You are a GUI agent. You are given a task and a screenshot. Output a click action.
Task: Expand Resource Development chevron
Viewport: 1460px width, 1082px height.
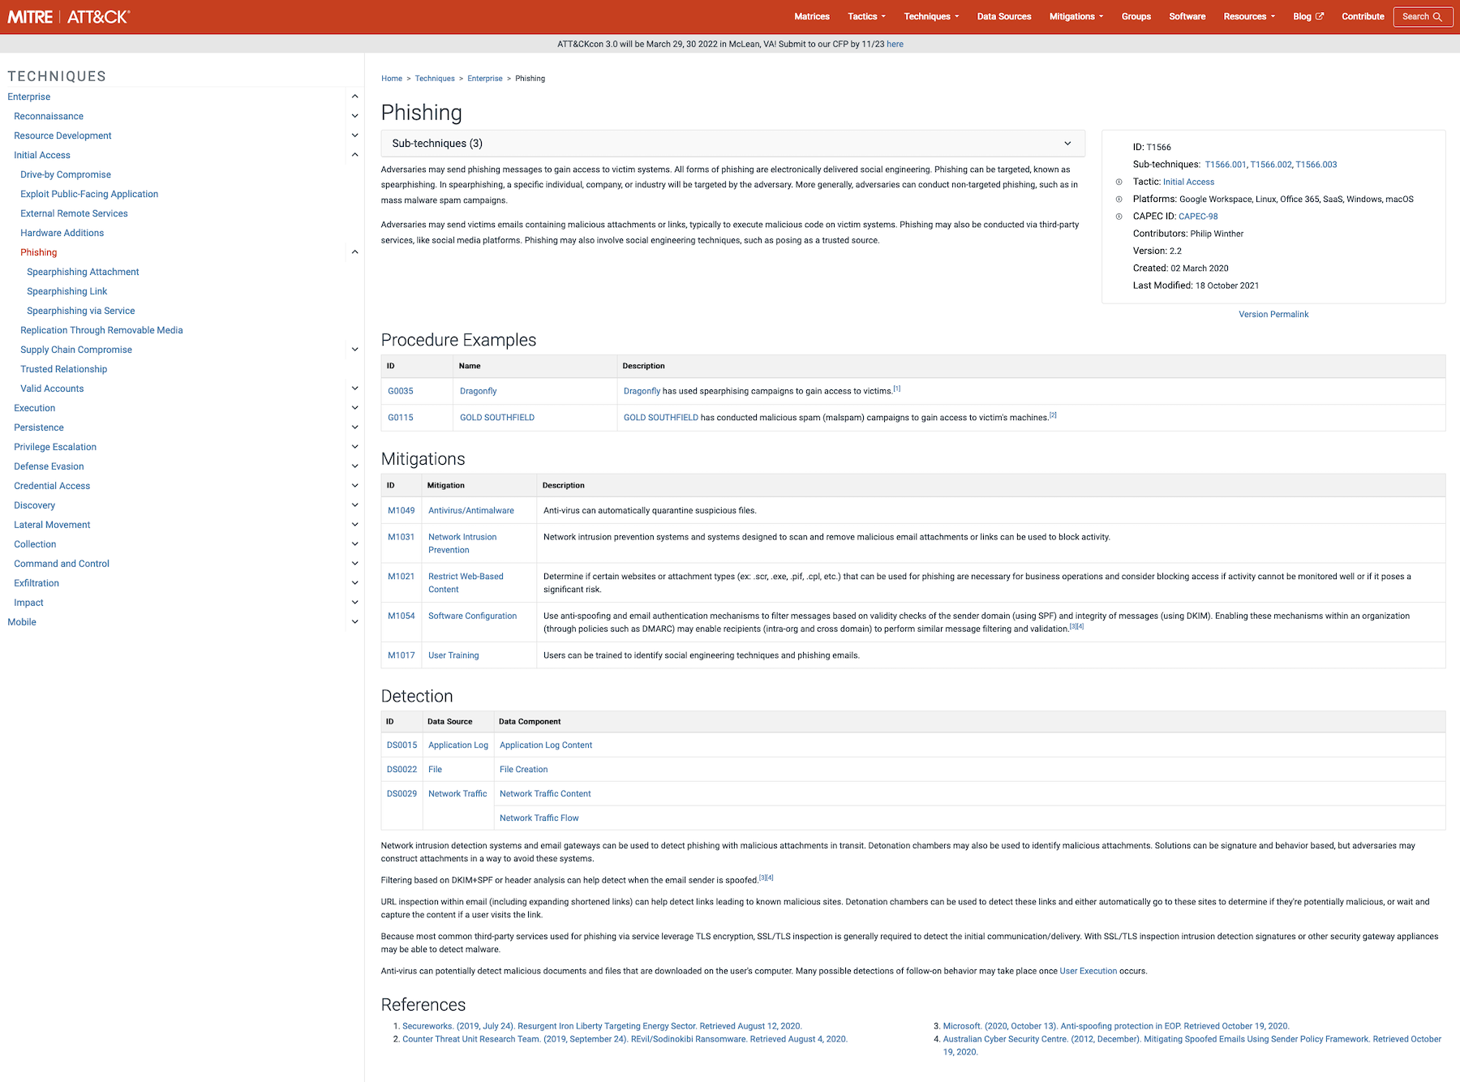tap(354, 135)
